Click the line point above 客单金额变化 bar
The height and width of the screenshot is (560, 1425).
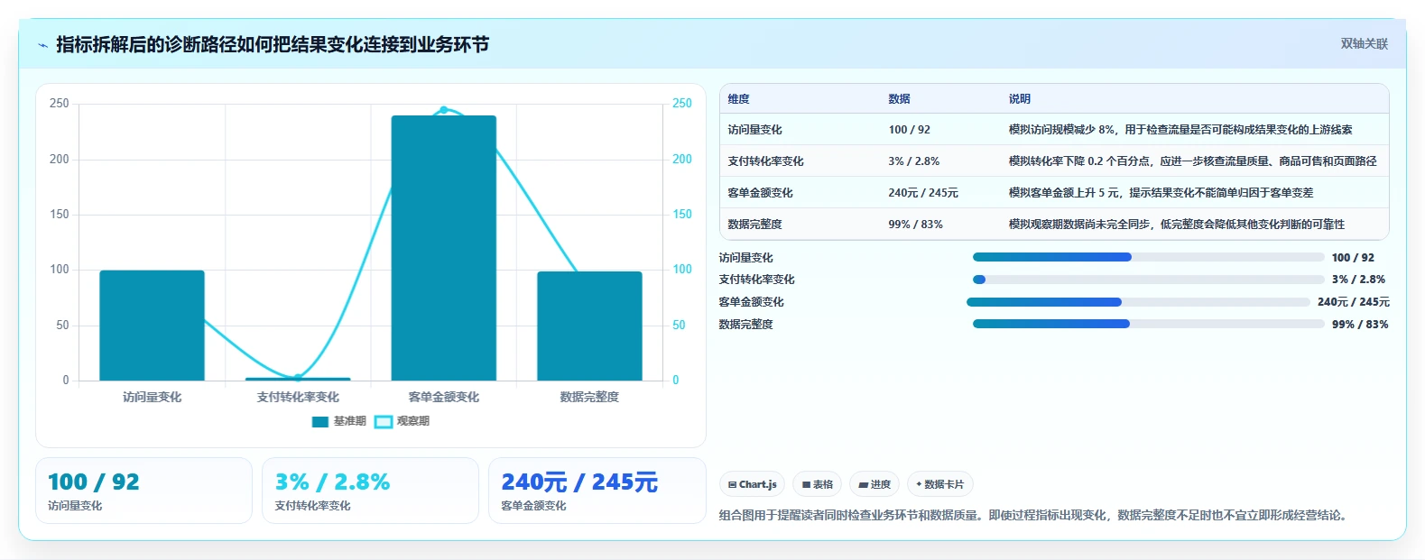coord(443,110)
